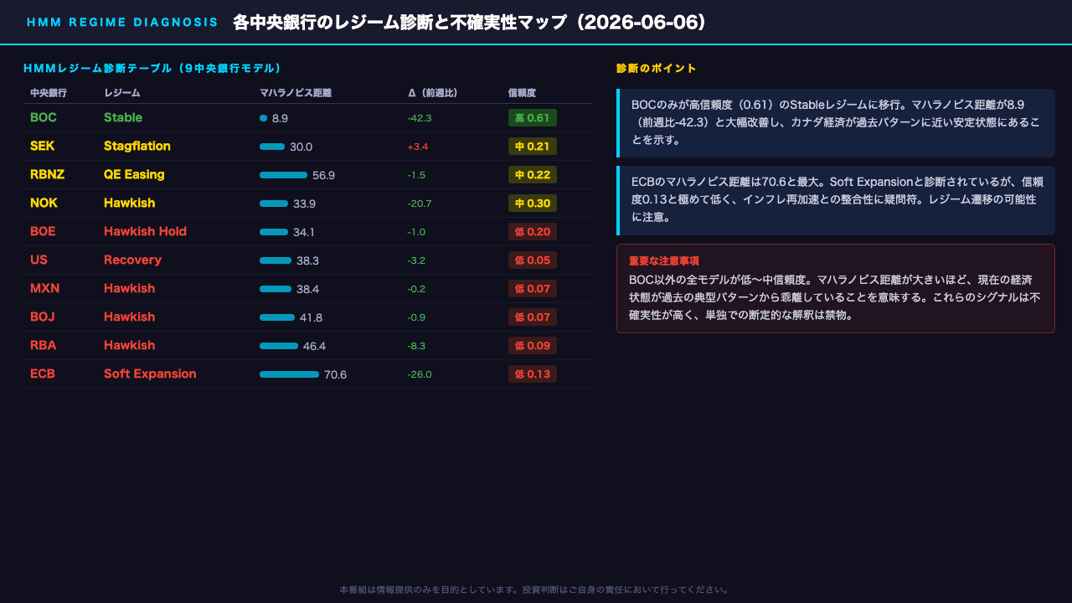
Task: Click the distance value 38.4
Action: tap(307, 289)
